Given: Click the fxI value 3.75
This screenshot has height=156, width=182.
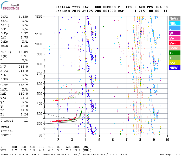Looking at the screenshot, I should point(24,37).
